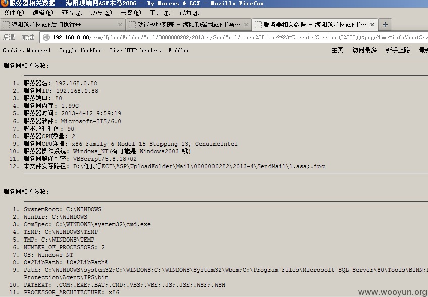Open the 工具(T) menu
Screen dimensions: 428x297
[x=160, y=13]
